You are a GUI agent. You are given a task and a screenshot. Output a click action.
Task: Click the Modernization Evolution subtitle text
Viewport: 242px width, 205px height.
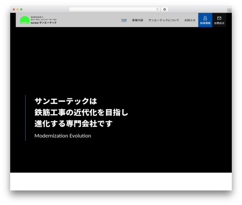coord(63,136)
